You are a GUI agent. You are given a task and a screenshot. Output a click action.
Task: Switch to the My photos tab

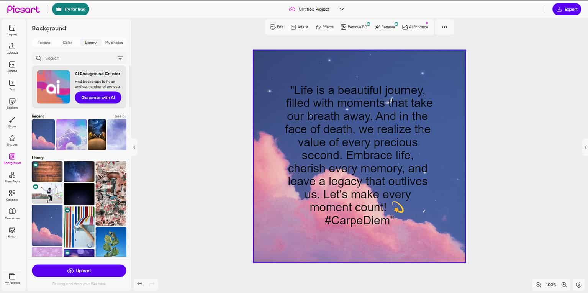pyautogui.click(x=114, y=43)
